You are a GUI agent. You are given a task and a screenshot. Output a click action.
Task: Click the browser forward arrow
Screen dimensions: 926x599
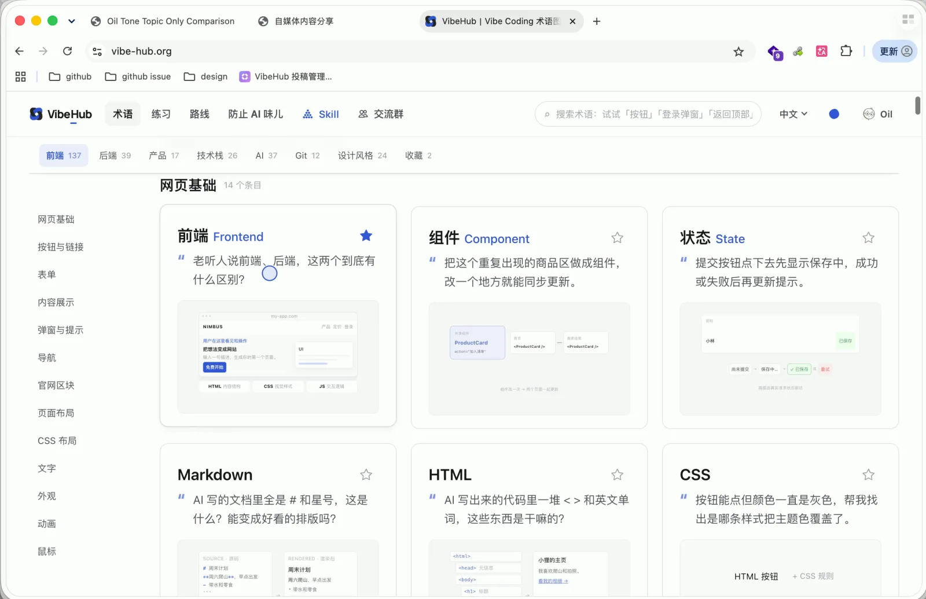pyautogui.click(x=43, y=51)
